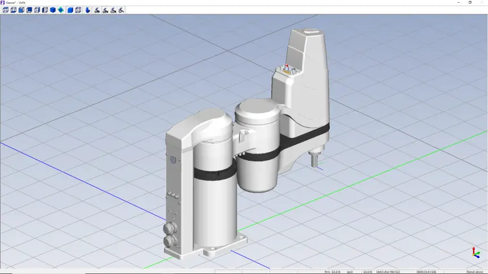The image size is (488, 274).
Task: Enable shaded solid display mode
Action: (71, 10)
